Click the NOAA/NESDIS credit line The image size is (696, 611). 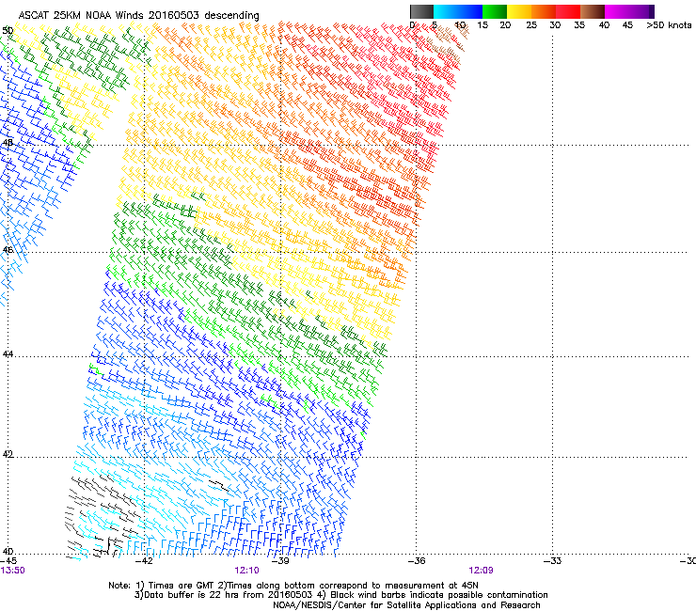pyautogui.click(x=406, y=605)
